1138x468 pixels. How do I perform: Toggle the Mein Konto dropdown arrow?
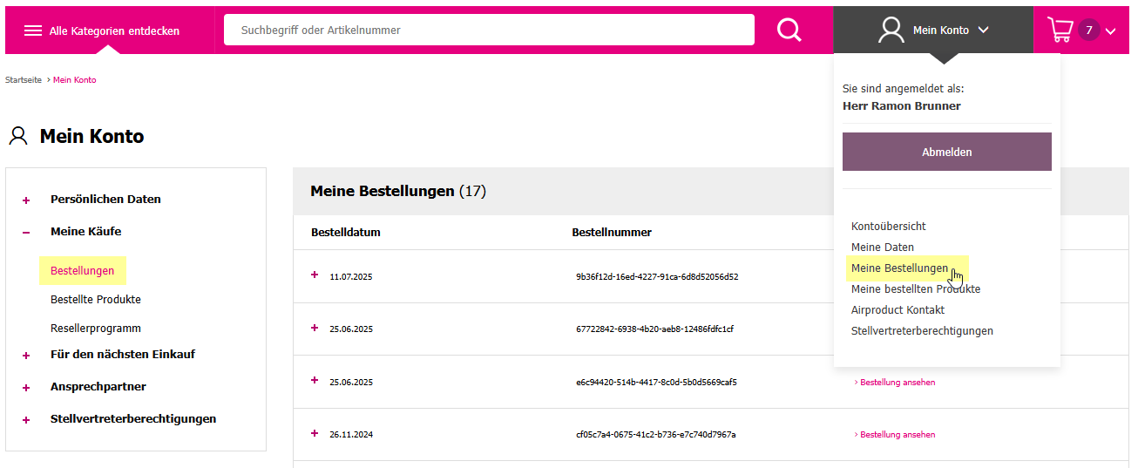[983, 30]
